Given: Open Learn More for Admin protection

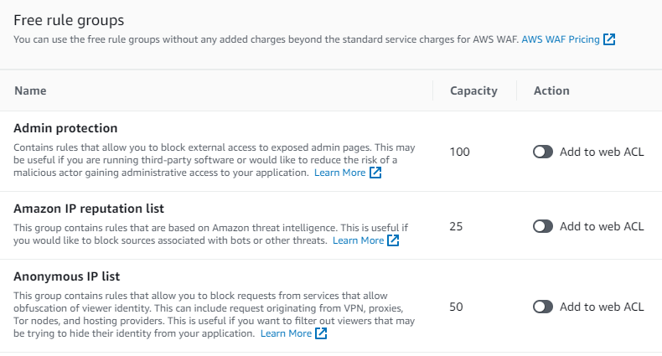Looking at the screenshot, I should (x=339, y=173).
